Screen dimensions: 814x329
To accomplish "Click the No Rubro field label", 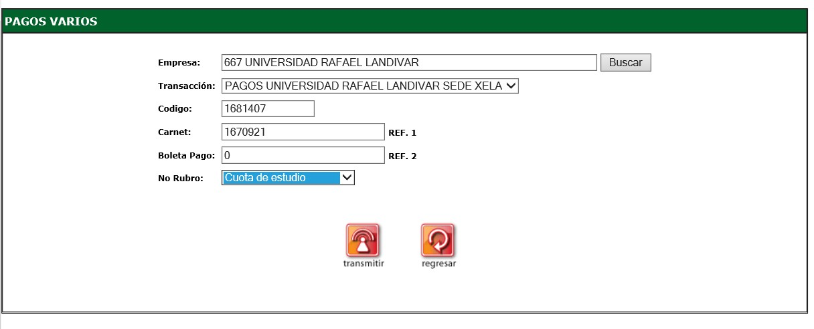I will [x=180, y=179].
